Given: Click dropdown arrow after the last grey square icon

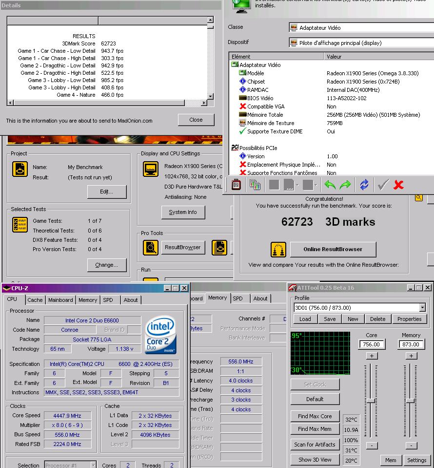Looking at the screenshot, I should tap(316, 185).
